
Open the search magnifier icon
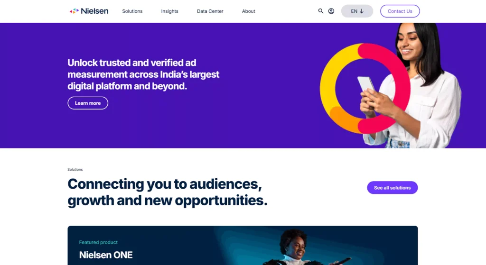click(321, 11)
